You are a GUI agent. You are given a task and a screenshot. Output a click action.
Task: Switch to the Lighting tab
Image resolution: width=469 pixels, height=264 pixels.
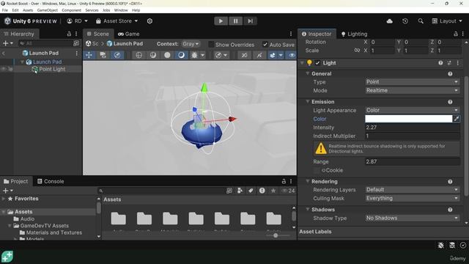[x=354, y=34]
